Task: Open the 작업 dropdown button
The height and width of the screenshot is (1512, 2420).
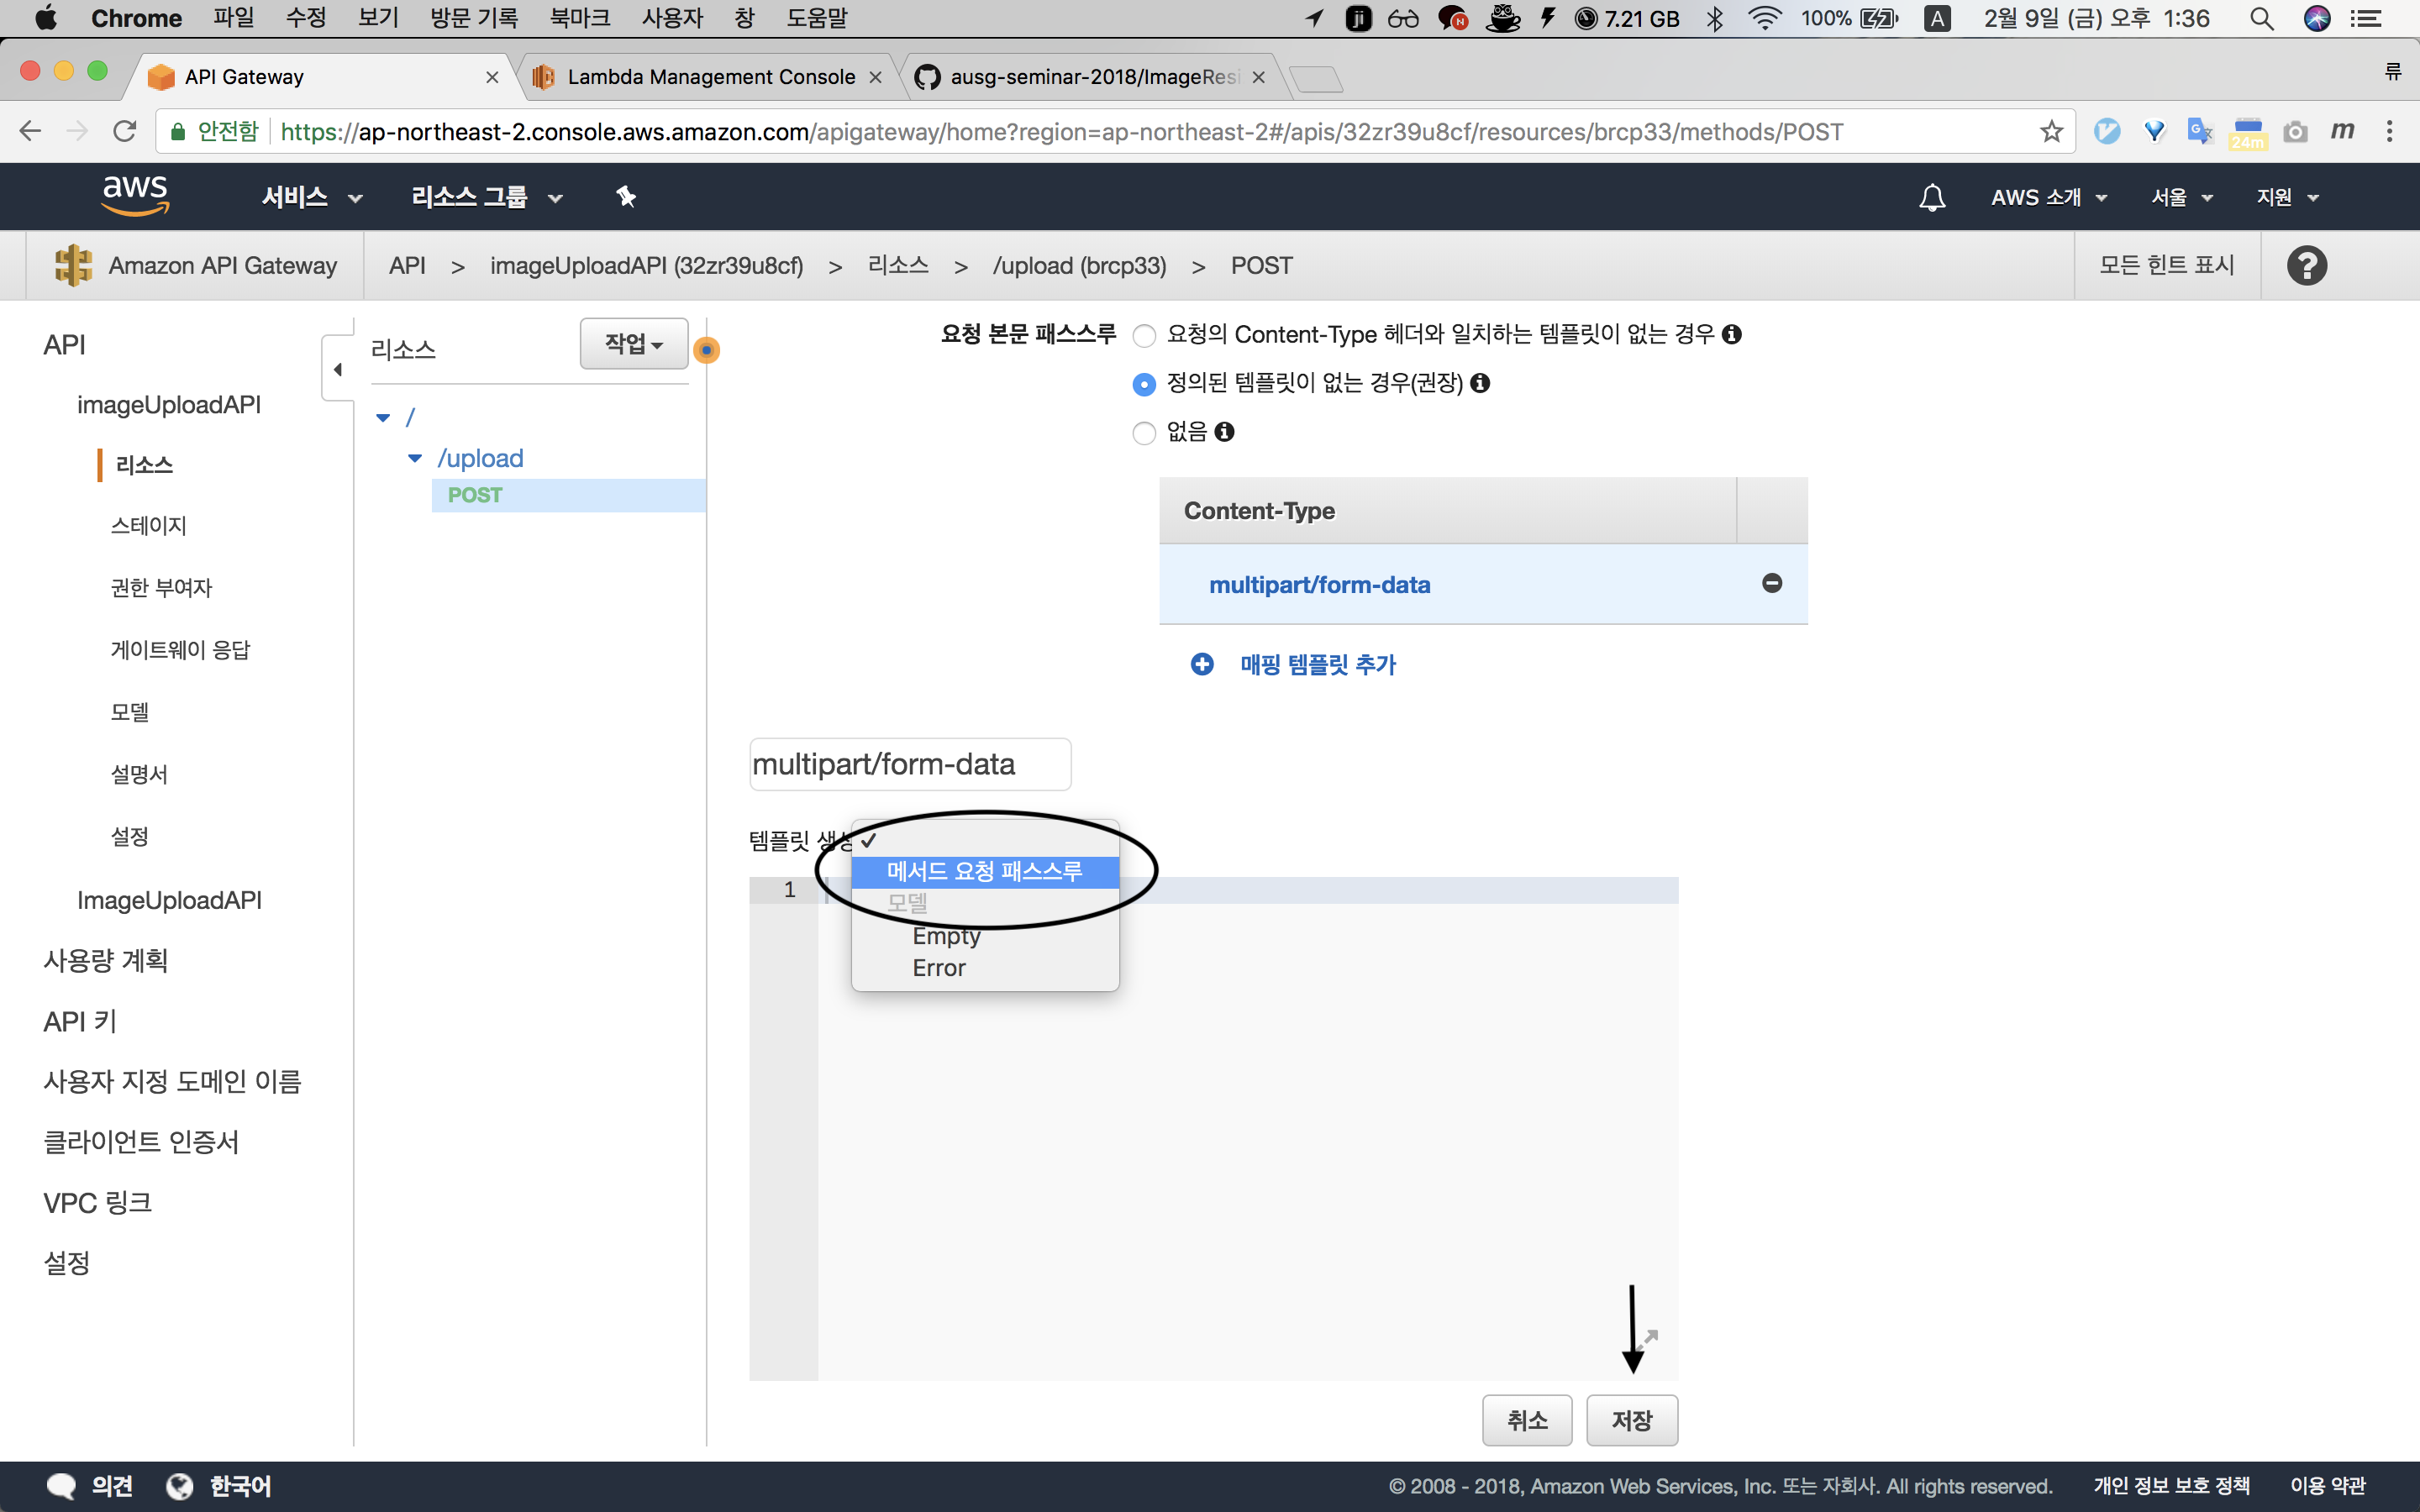Action: 634,344
